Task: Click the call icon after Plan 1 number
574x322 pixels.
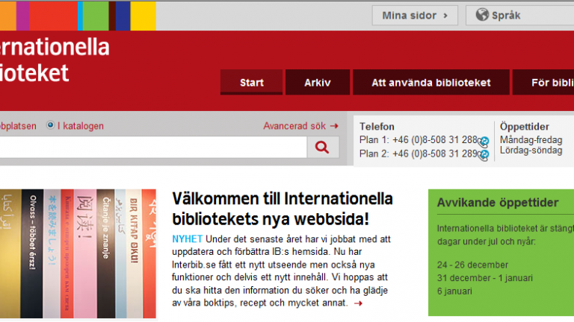Action: pyautogui.click(x=484, y=142)
